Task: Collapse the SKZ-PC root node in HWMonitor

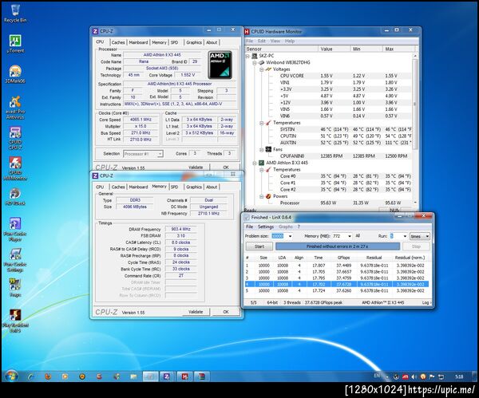Action: (x=247, y=56)
